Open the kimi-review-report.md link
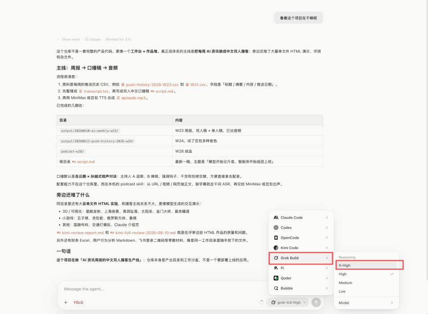The height and width of the screenshot is (314, 428). [x=80, y=233]
